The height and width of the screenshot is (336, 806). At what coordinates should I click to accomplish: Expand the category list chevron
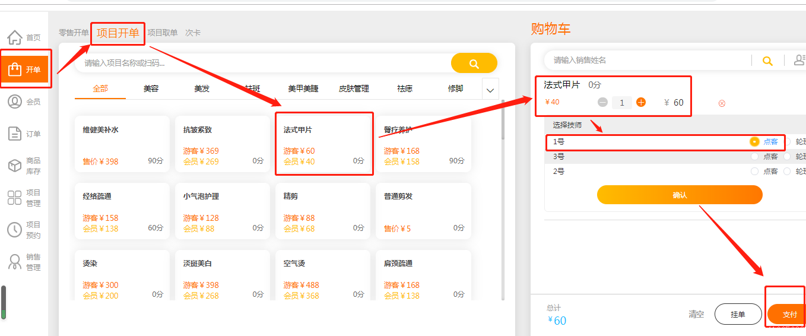(490, 90)
